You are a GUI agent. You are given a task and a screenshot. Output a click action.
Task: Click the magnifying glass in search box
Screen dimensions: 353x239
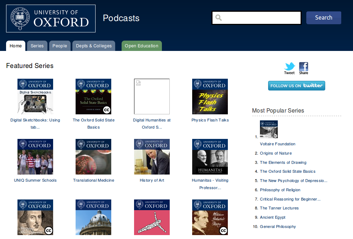(218, 17)
